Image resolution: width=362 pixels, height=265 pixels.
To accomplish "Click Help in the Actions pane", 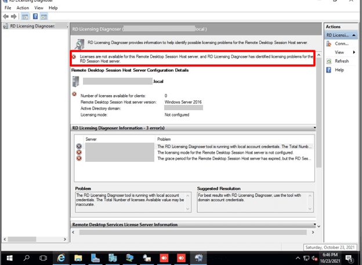I will [x=339, y=70].
